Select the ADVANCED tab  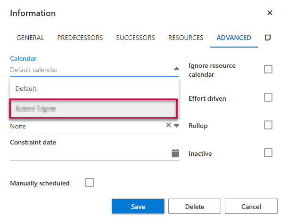click(234, 38)
